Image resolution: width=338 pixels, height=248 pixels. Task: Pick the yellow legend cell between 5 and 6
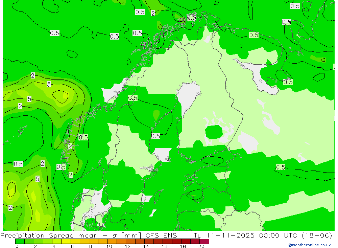click(x=66, y=241)
